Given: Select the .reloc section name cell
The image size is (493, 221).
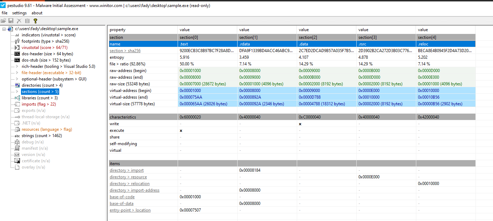Looking at the screenshot, I should point(446,44).
